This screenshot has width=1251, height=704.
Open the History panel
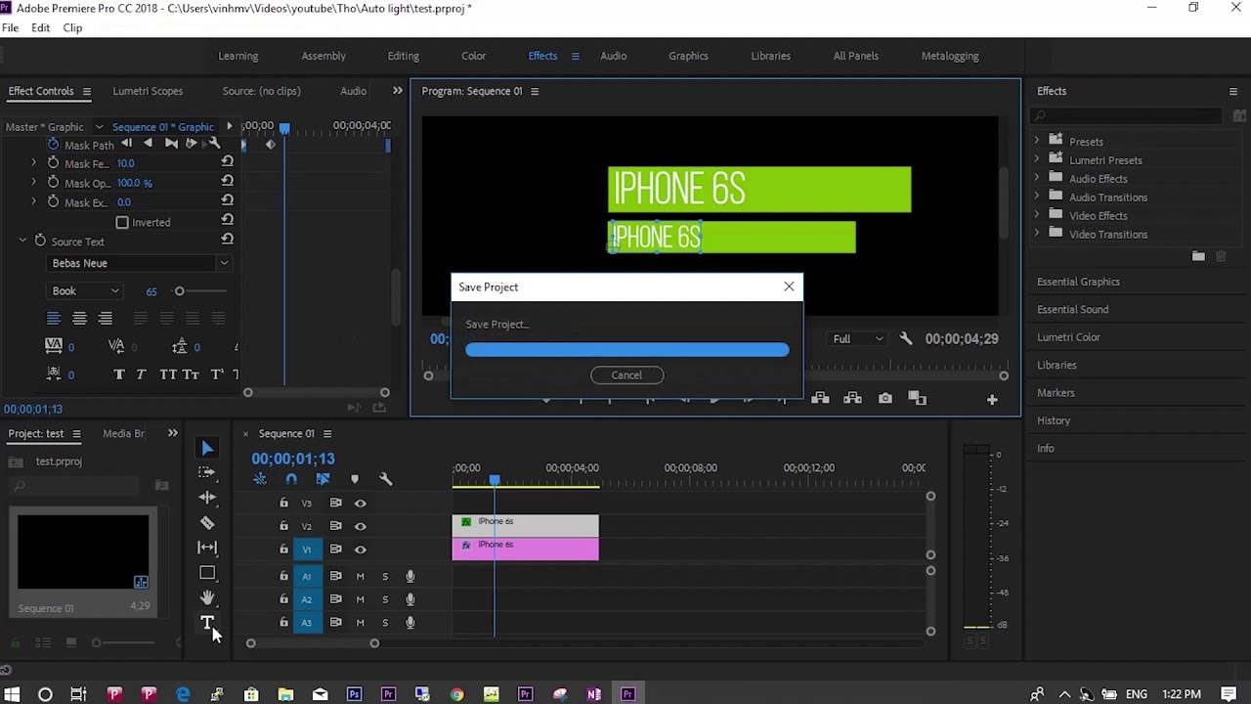1054,420
